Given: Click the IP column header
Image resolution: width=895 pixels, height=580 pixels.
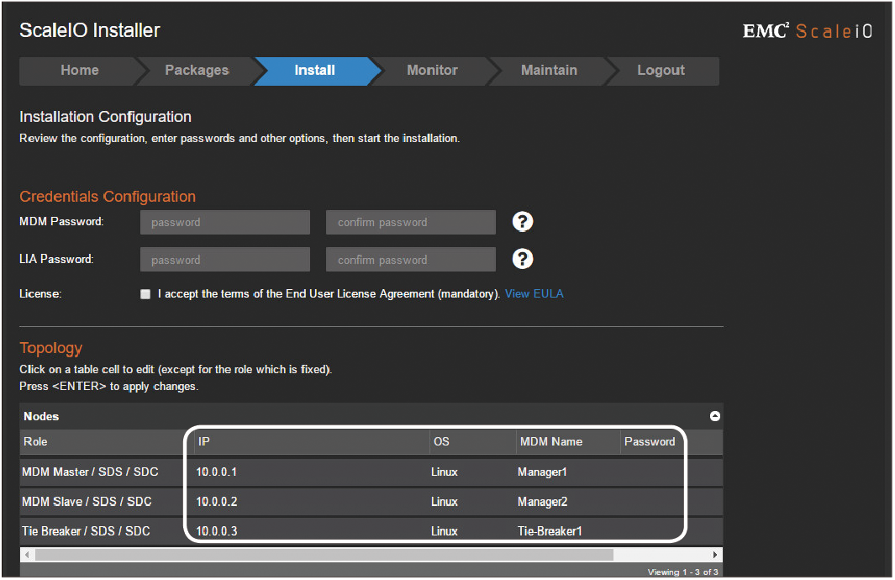Looking at the screenshot, I should pyautogui.click(x=312, y=442).
